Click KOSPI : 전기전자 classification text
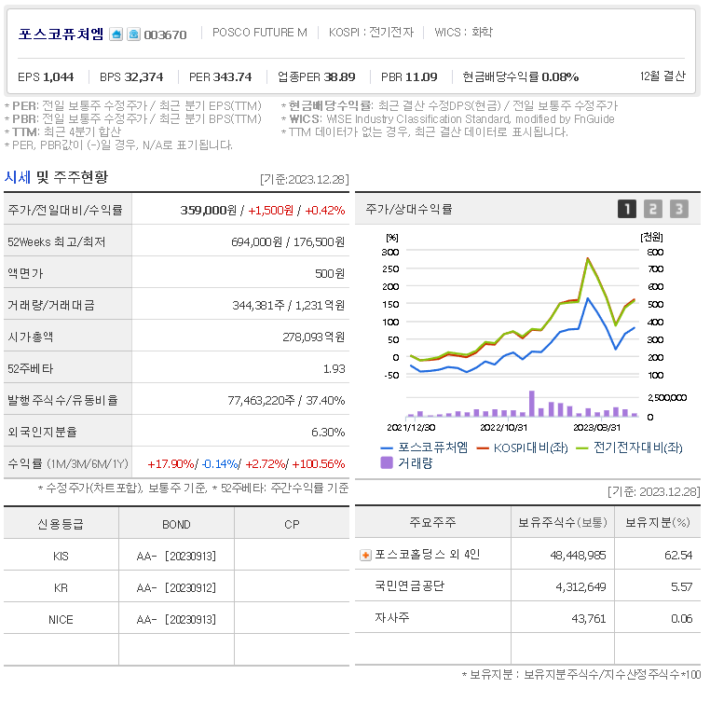This screenshot has width=710, height=702. 371,33
